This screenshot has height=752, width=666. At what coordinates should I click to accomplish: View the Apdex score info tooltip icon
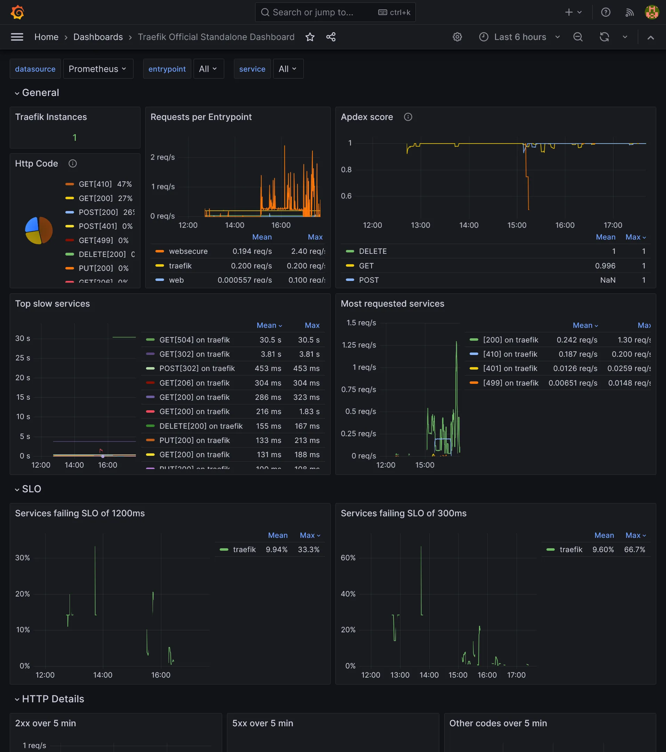pos(408,117)
